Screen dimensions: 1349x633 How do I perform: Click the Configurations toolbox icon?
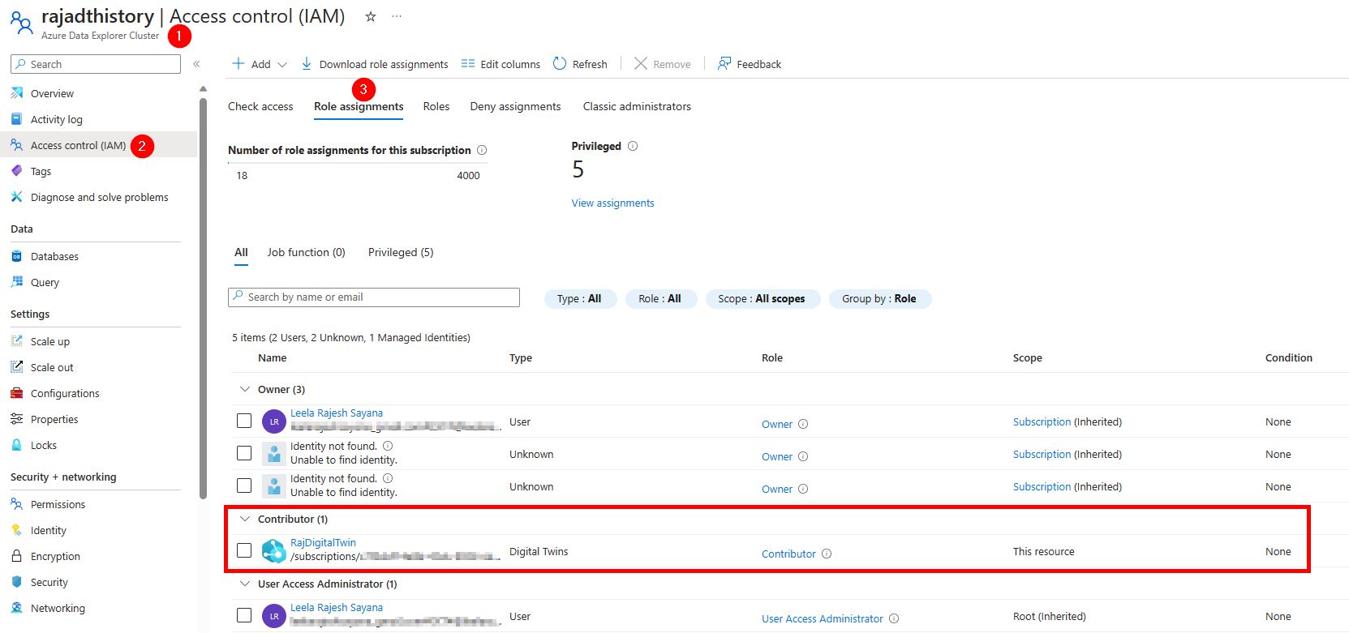tap(17, 393)
